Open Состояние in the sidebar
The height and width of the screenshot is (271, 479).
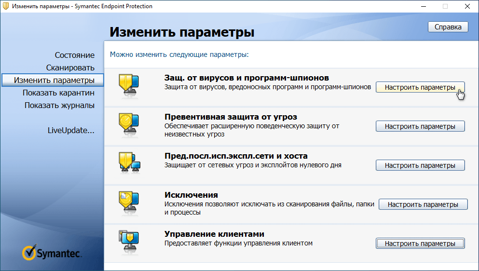pos(75,55)
